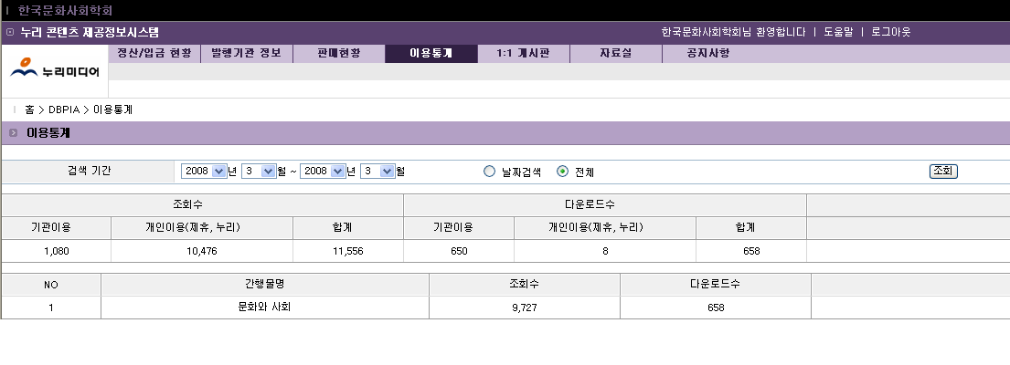Click the 로그아웃 logout link

coord(890,32)
